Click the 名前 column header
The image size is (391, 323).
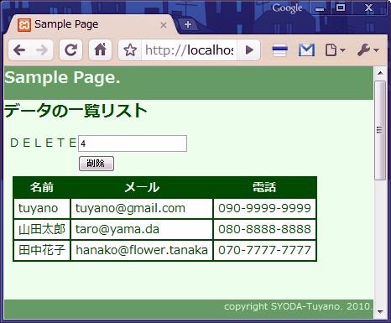42,187
